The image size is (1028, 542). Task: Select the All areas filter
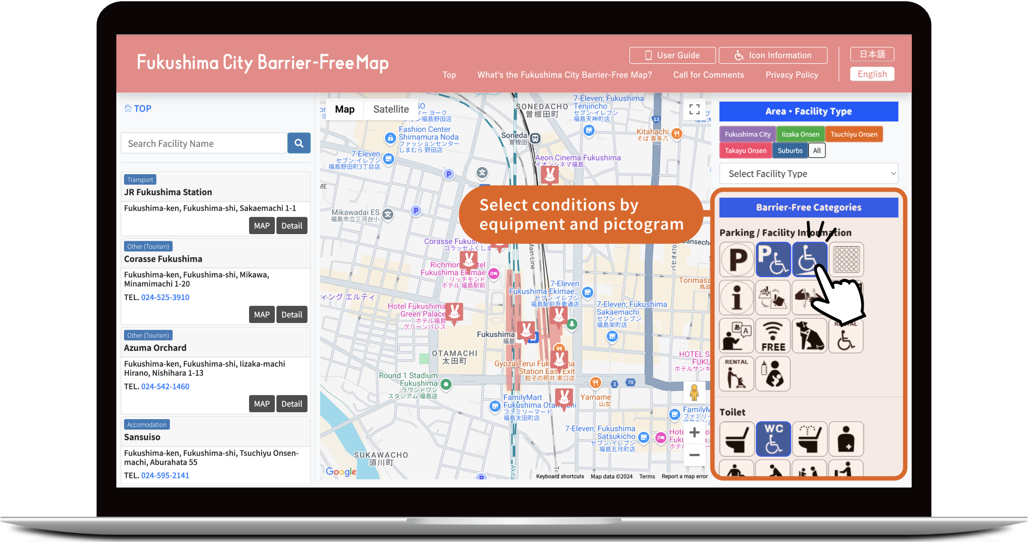pos(817,150)
